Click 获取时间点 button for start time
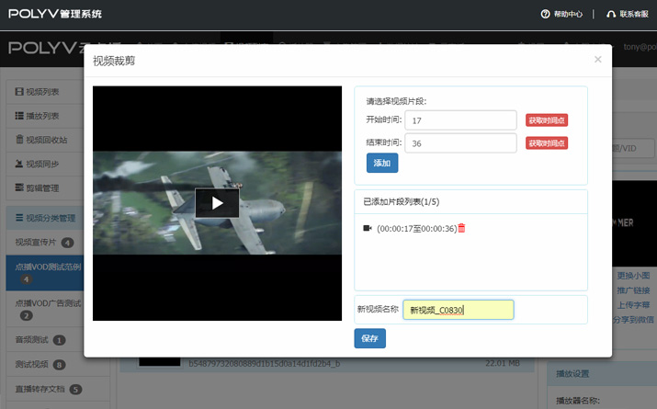This screenshot has width=657, height=409. click(x=547, y=120)
